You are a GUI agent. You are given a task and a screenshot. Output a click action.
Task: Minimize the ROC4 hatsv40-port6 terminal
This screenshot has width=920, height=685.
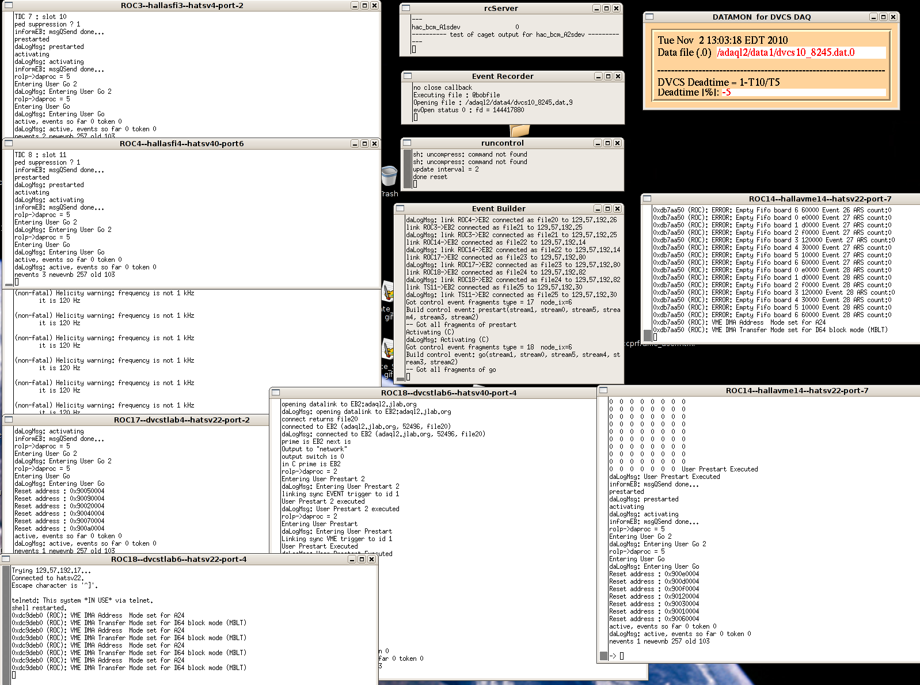[x=355, y=143]
